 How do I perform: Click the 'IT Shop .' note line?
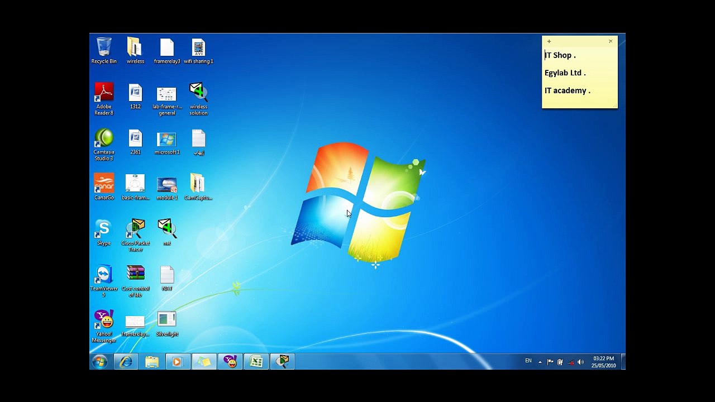point(560,55)
